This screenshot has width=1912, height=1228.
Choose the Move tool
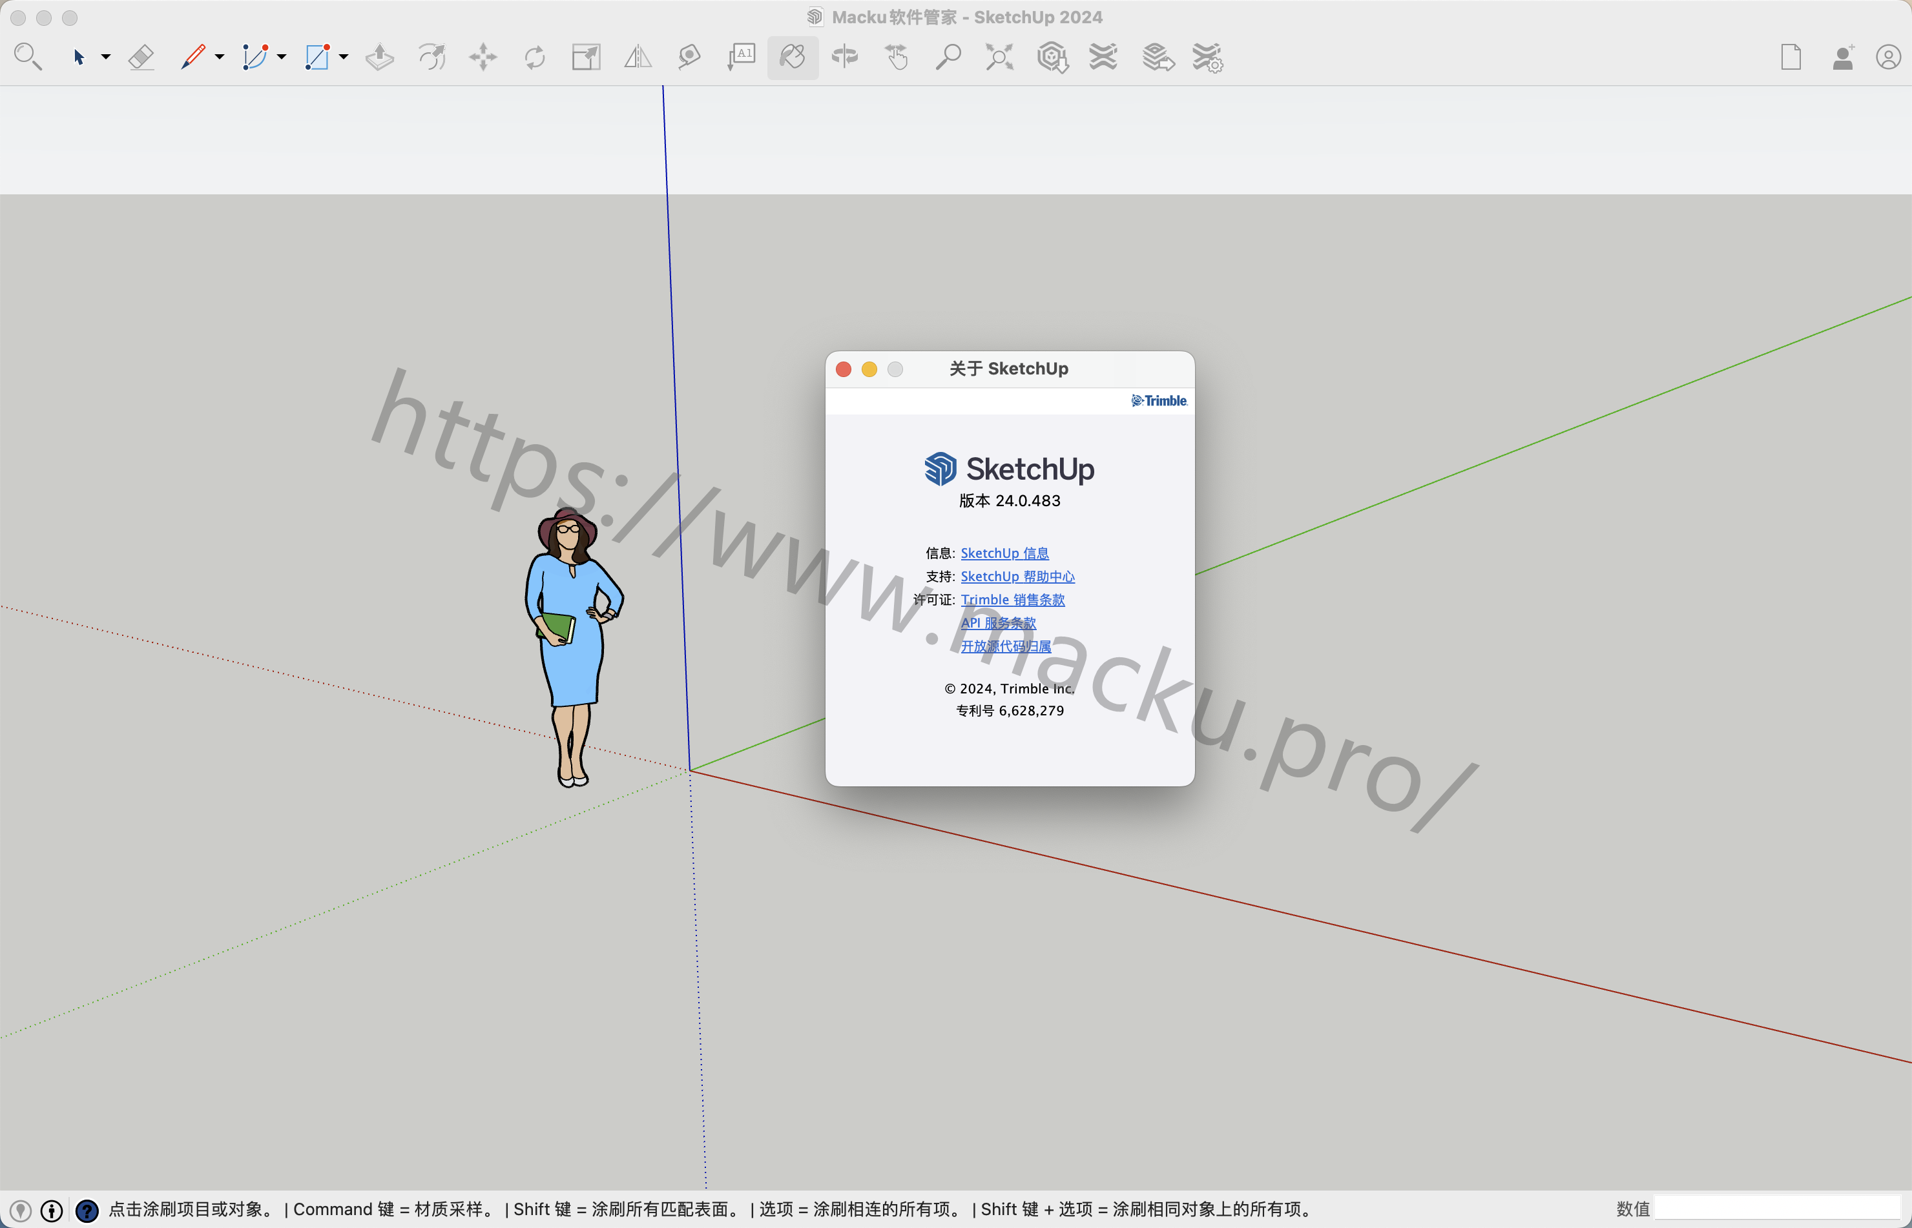point(483,57)
